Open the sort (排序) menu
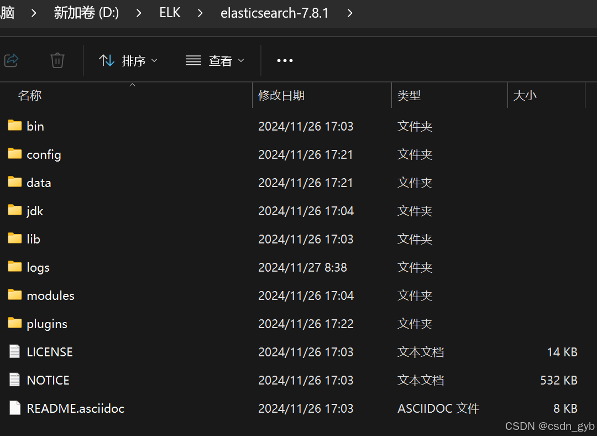This screenshot has width=597, height=436. tap(128, 61)
